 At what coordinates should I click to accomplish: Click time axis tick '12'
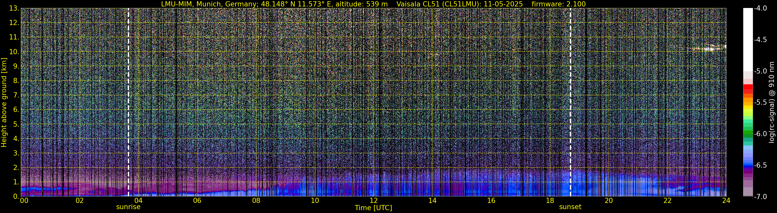coord(373,201)
